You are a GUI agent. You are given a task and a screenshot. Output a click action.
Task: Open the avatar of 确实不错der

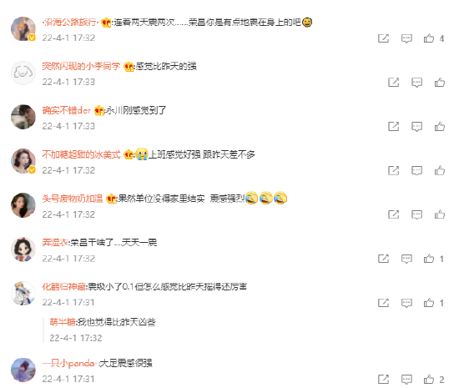tap(23, 117)
